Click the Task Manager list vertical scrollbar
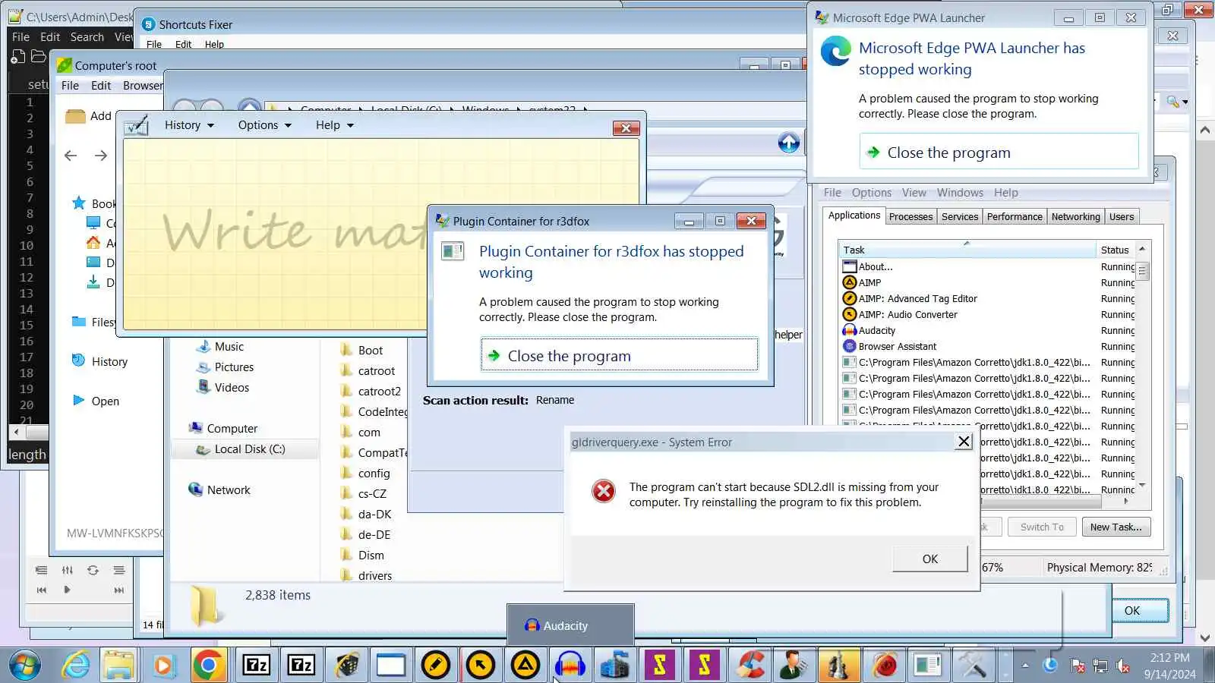 tap(1142, 367)
